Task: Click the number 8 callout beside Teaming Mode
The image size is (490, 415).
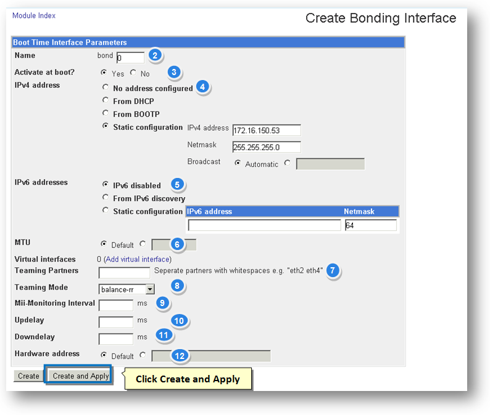Action: pos(178,286)
